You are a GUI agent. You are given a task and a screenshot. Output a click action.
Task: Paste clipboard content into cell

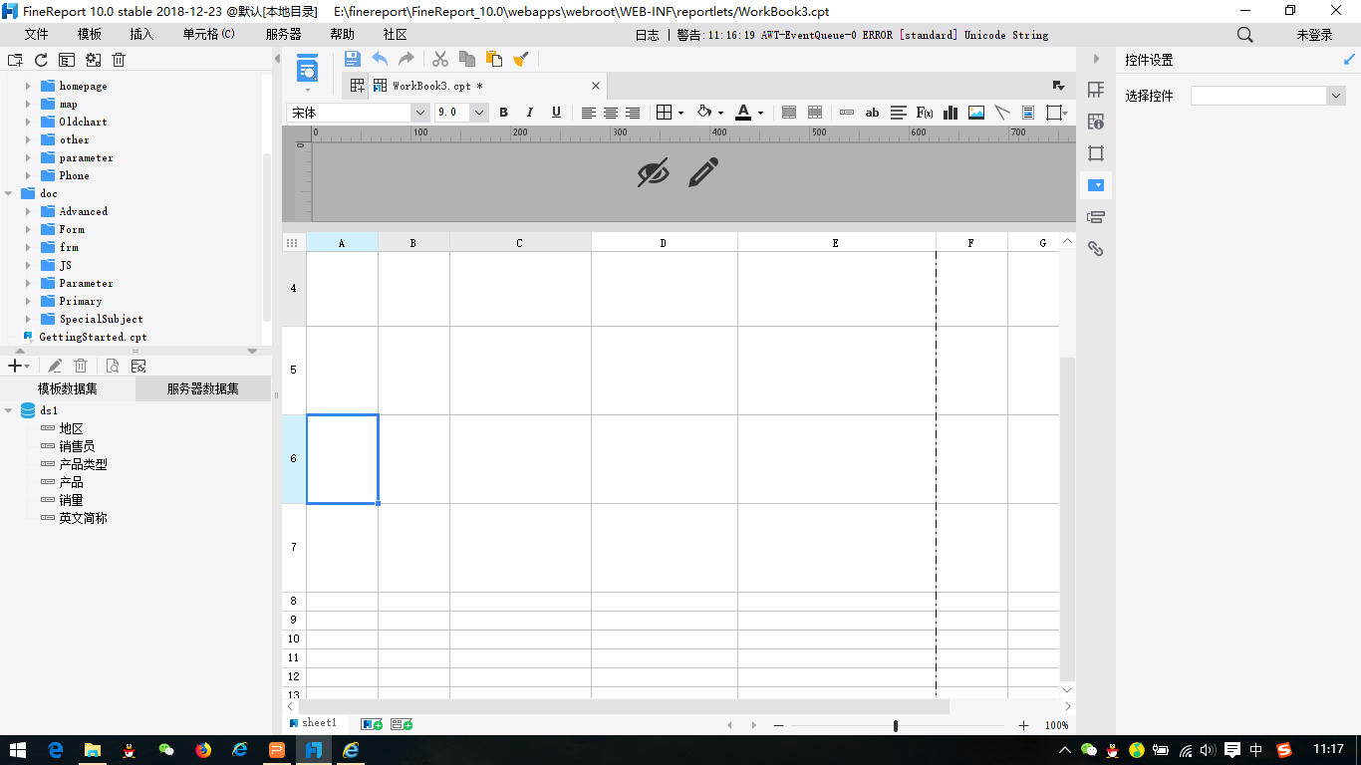pos(493,59)
